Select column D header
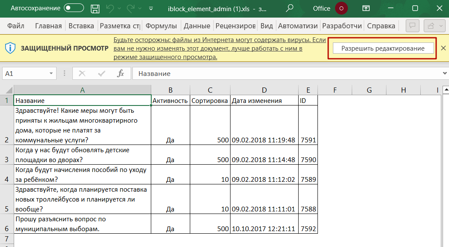449x247 pixels. pyautogui.click(x=264, y=90)
